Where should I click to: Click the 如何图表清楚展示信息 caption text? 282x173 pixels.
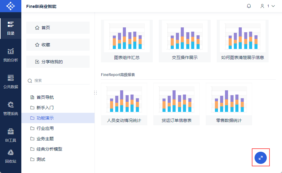tap(243, 57)
